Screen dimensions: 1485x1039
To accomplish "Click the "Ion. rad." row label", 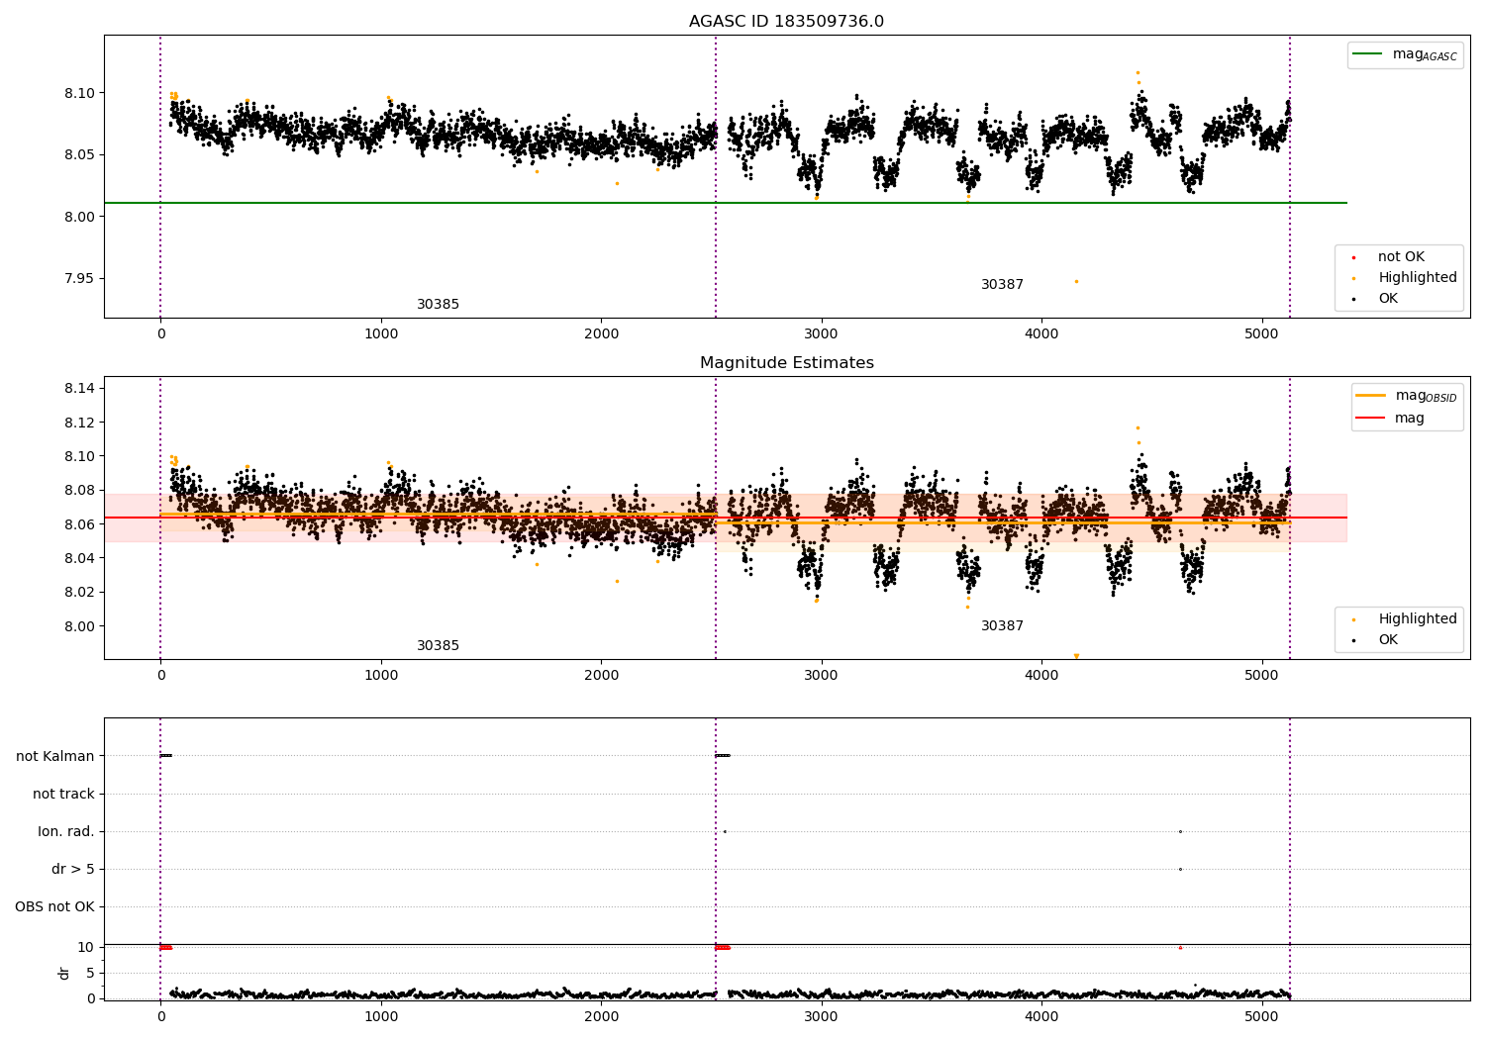I will pyautogui.click(x=66, y=831).
